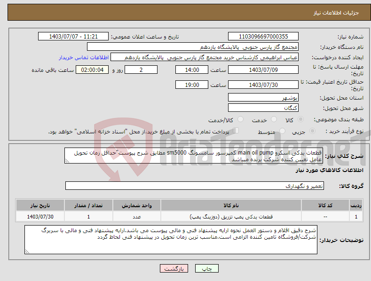
Task: Click the remaining time field 02:00:04
Action: (x=92, y=70)
